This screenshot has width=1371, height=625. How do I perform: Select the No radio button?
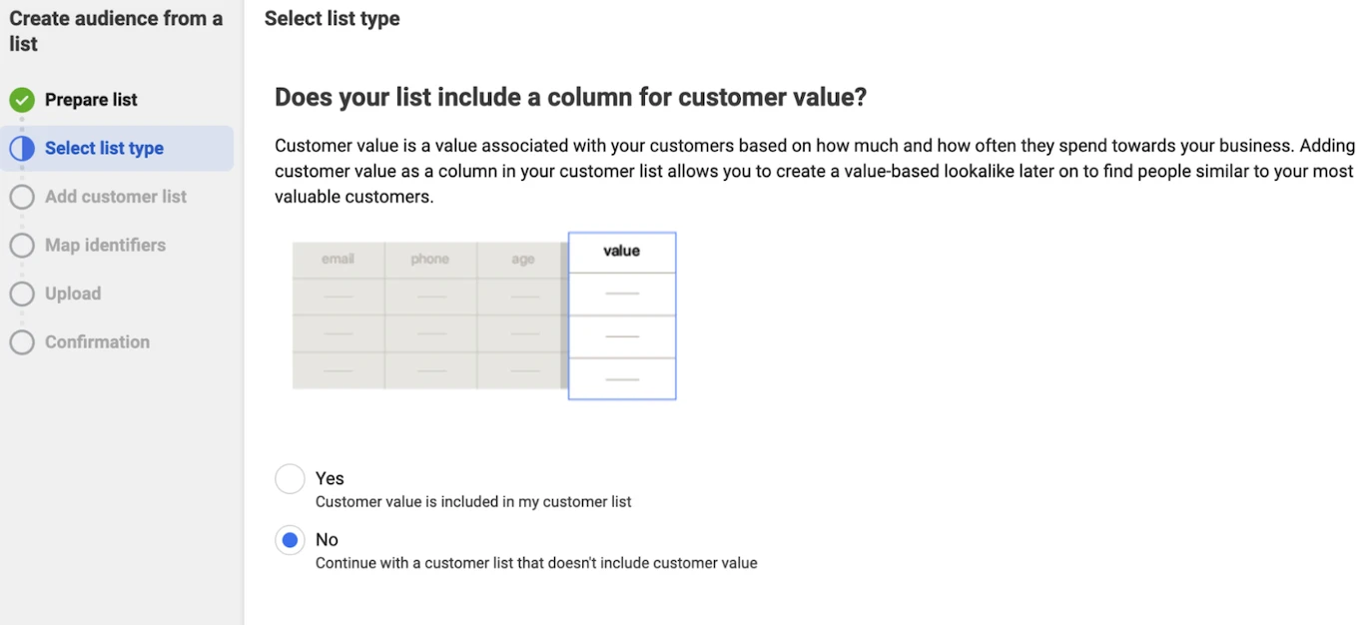point(290,540)
